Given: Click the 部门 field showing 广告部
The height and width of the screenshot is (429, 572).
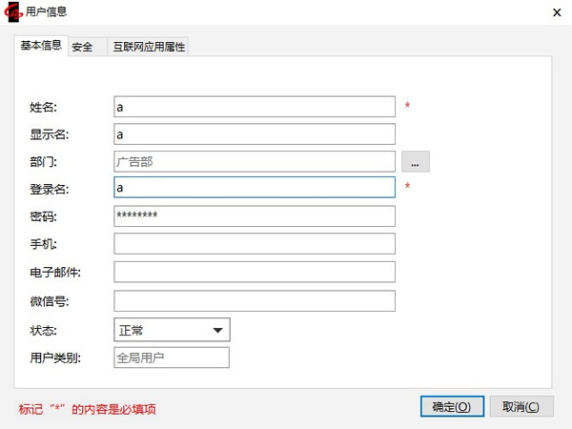Looking at the screenshot, I should (254, 161).
